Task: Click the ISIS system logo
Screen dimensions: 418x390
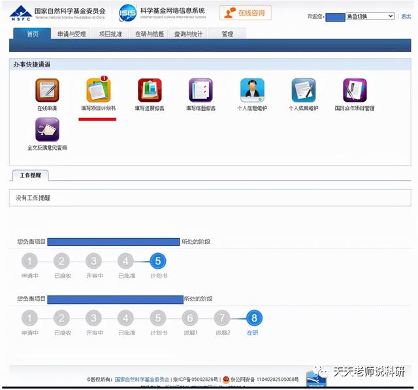Action: (128, 12)
